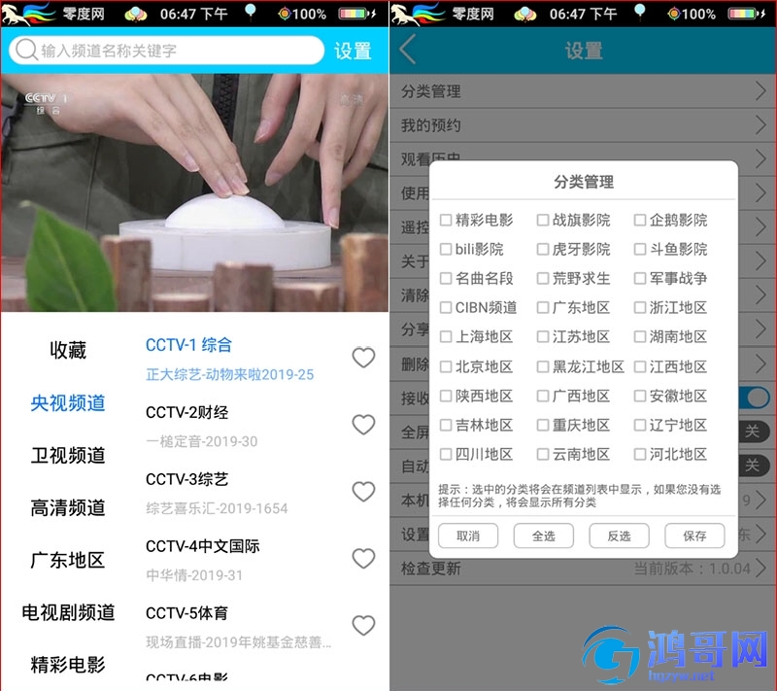Check the 斗鱼影院 checkbox
The height and width of the screenshot is (691, 777).
[640, 249]
